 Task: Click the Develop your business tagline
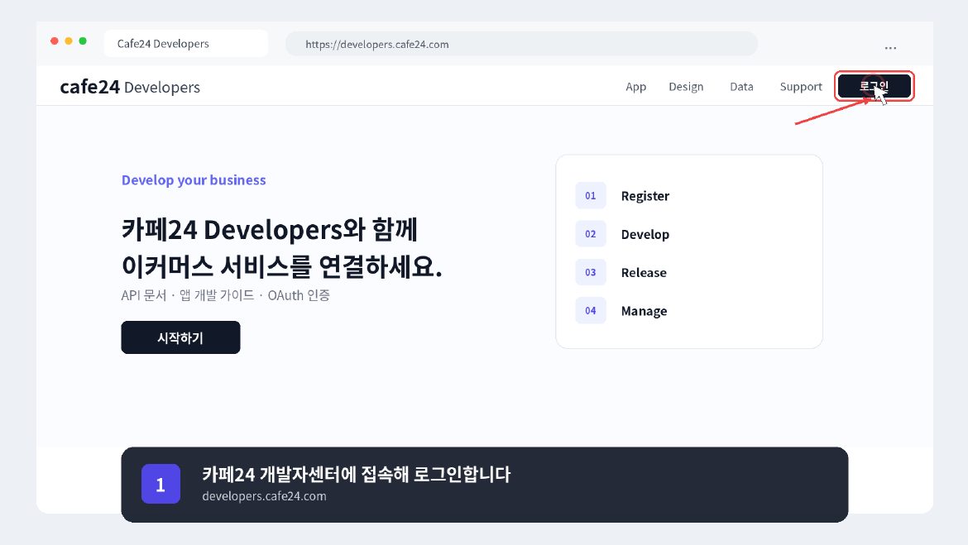(194, 180)
